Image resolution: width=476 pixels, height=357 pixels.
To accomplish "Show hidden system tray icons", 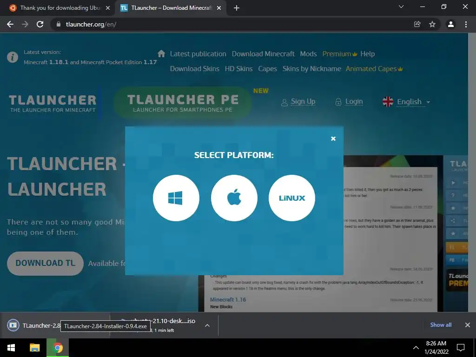I will point(416,348).
